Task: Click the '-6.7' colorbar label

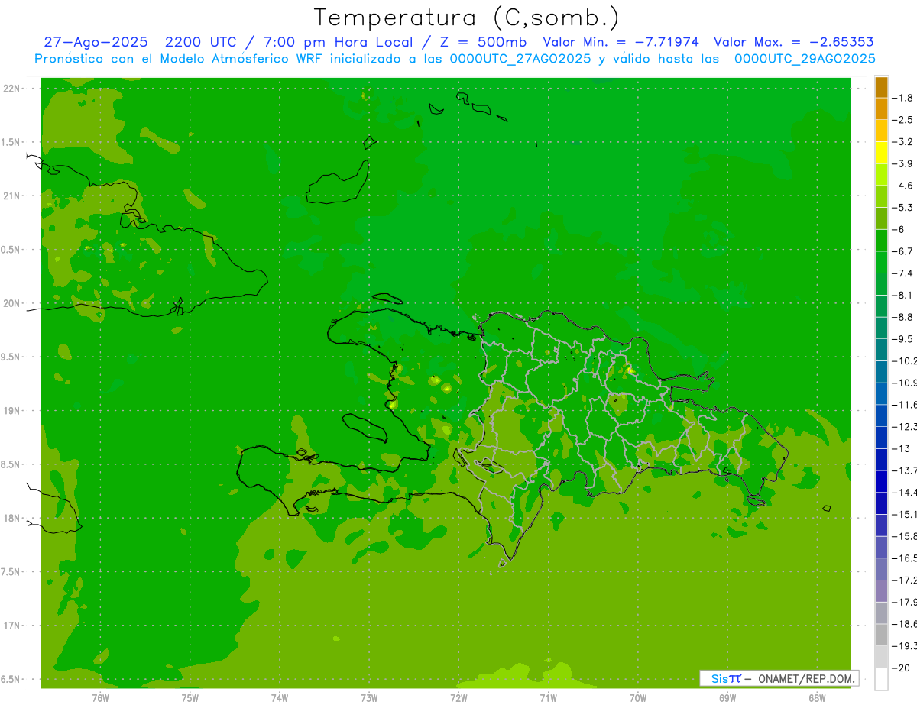Action: click(902, 251)
